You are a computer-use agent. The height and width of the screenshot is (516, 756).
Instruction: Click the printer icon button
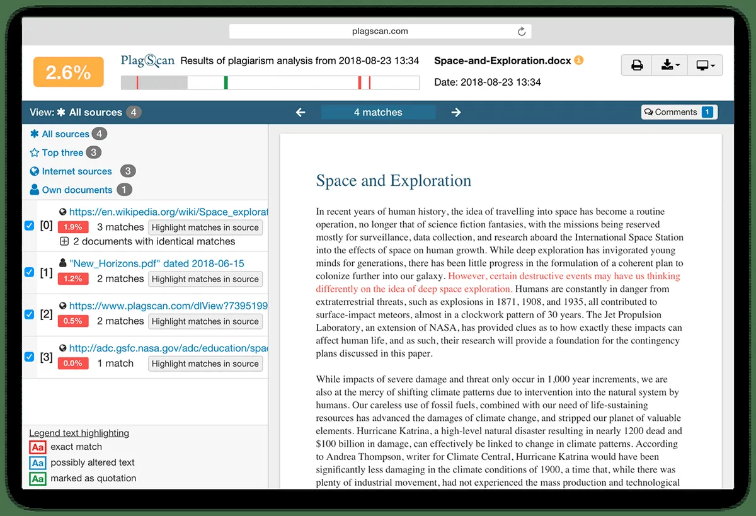(x=637, y=65)
